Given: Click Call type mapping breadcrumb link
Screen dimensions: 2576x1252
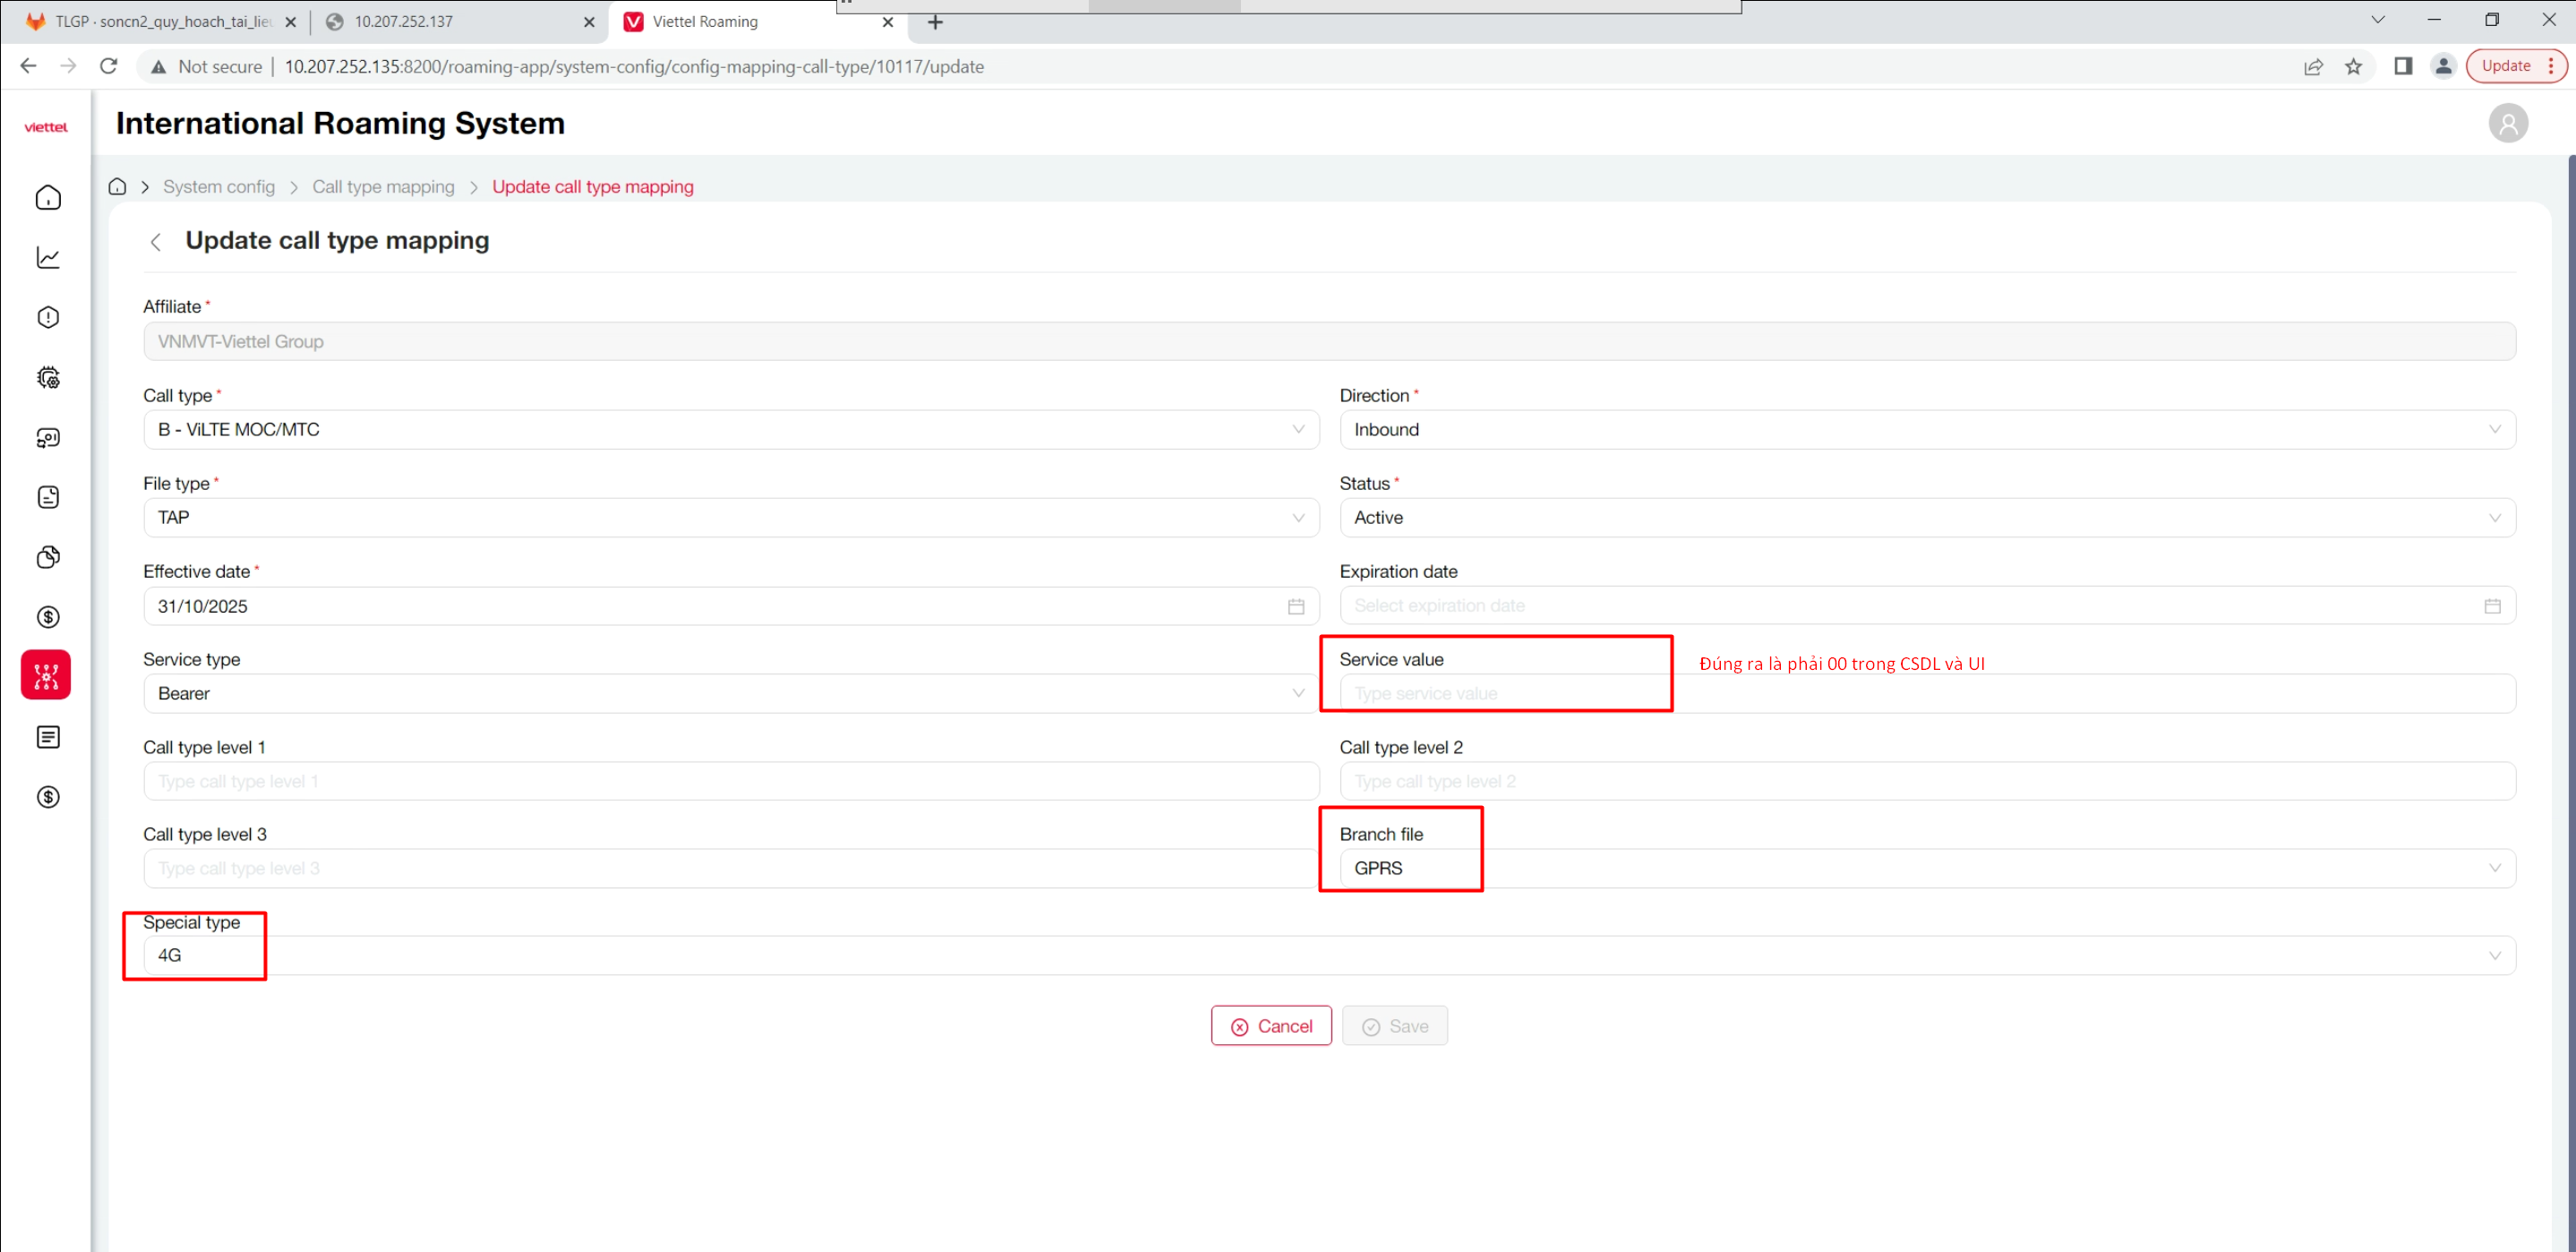Looking at the screenshot, I should click(x=383, y=187).
